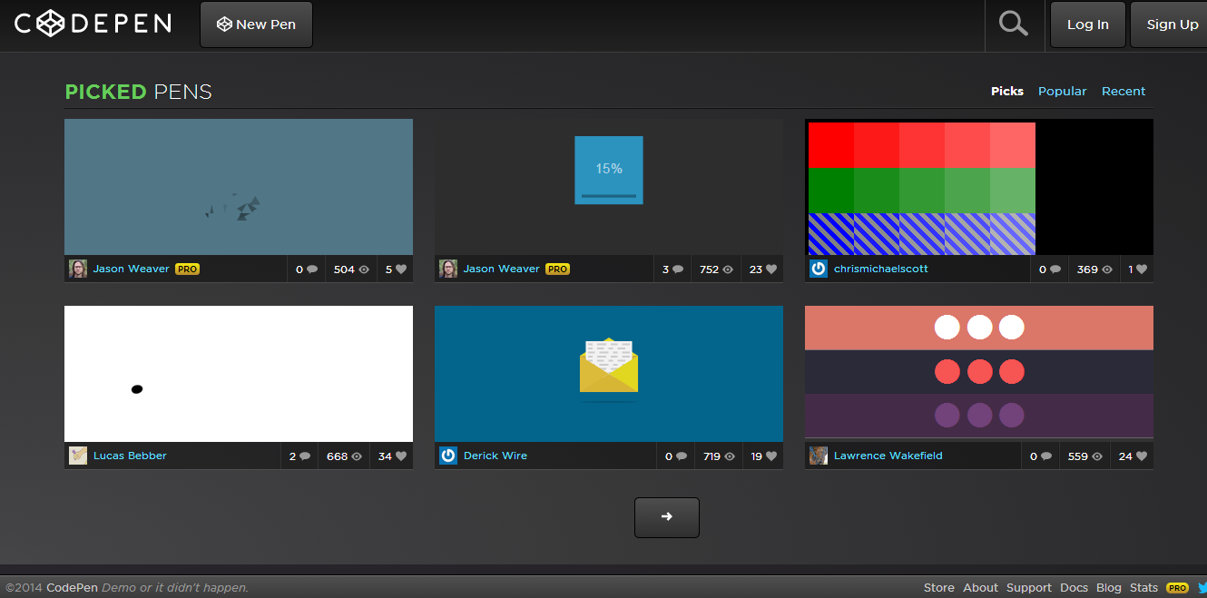Viewport: 1207px width, 598px height.
Task: Open comments on the pen with 504 views
Action: (307, 270)
